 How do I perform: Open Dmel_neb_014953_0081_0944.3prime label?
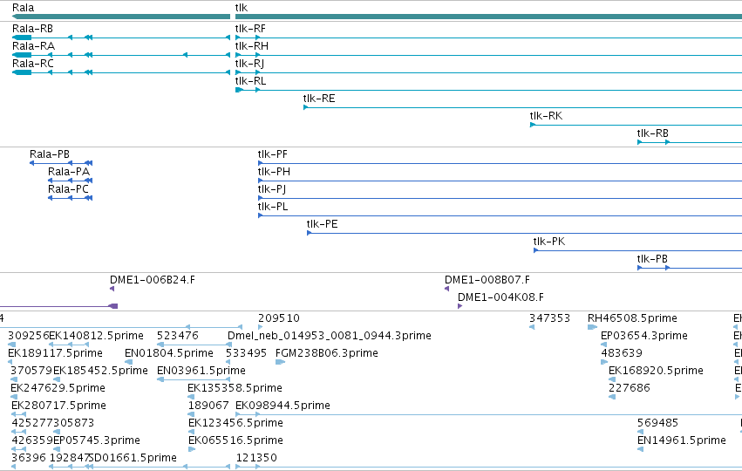[x=330, y=337]
